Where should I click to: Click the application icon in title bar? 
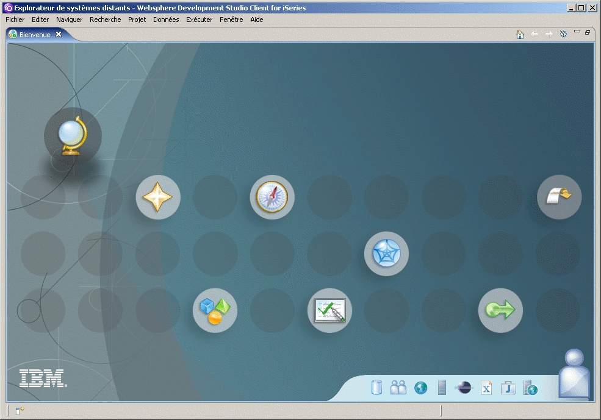[8, 8]
